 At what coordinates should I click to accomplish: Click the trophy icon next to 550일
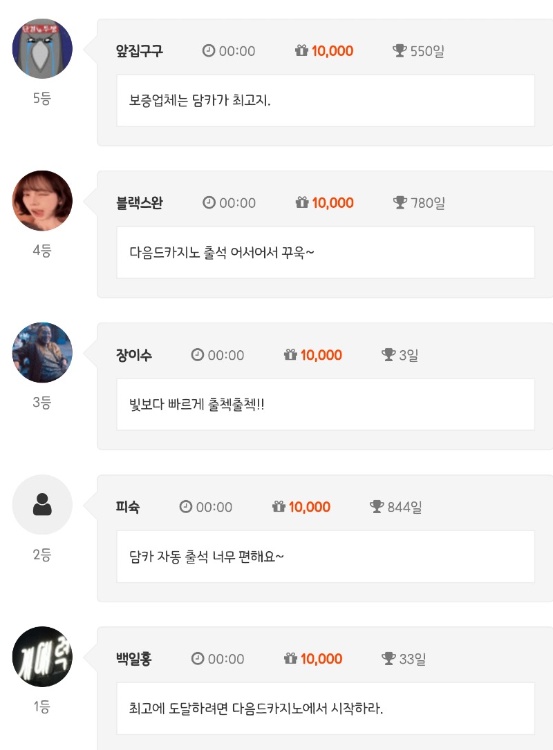(x=400, y=50)
